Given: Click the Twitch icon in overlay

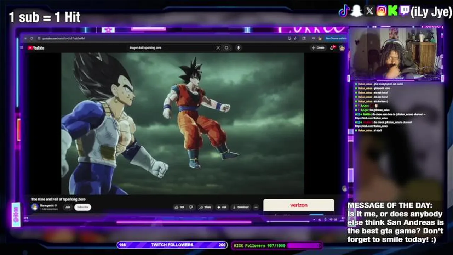Looking at the screenshot, I should [404, 11].
